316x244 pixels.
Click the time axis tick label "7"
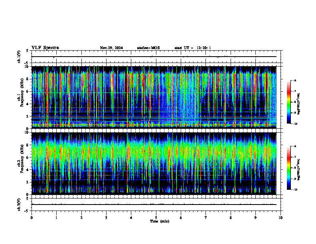206,218
